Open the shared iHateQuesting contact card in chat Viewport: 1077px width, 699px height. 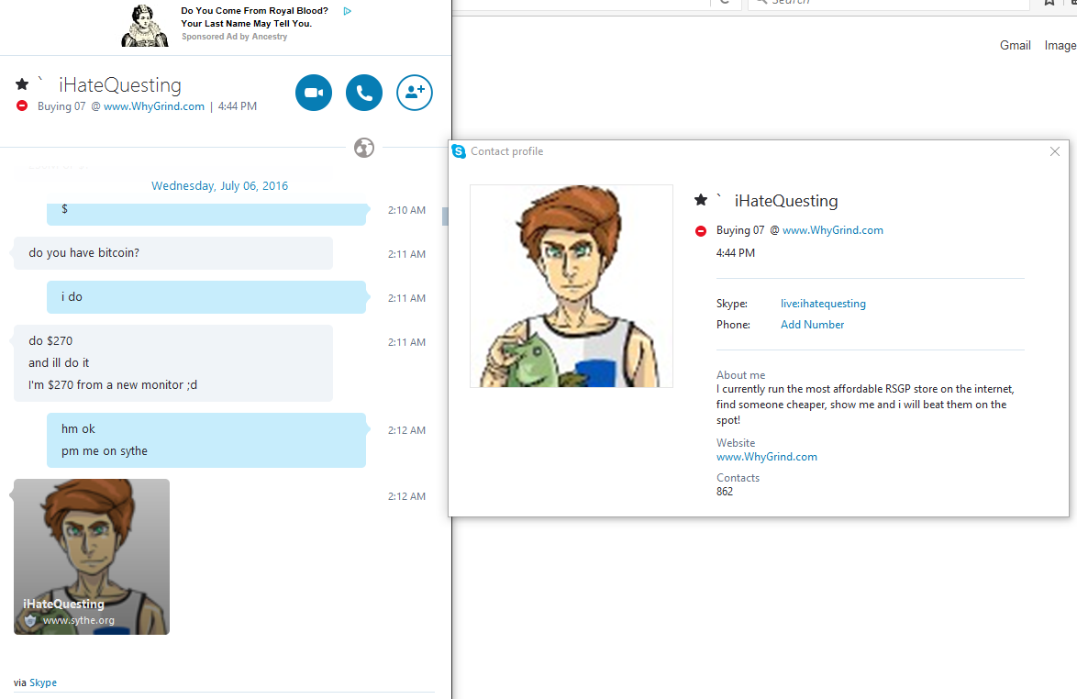92,557
